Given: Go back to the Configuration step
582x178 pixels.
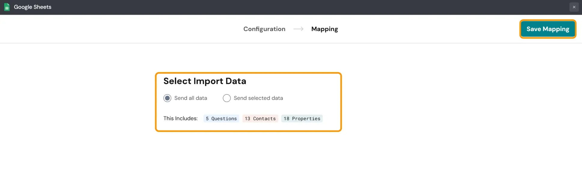Looking at the screenshot, I should point(264,29).
